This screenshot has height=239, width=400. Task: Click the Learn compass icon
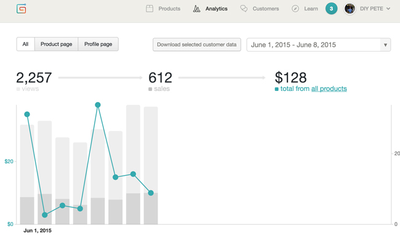point(295,9)
